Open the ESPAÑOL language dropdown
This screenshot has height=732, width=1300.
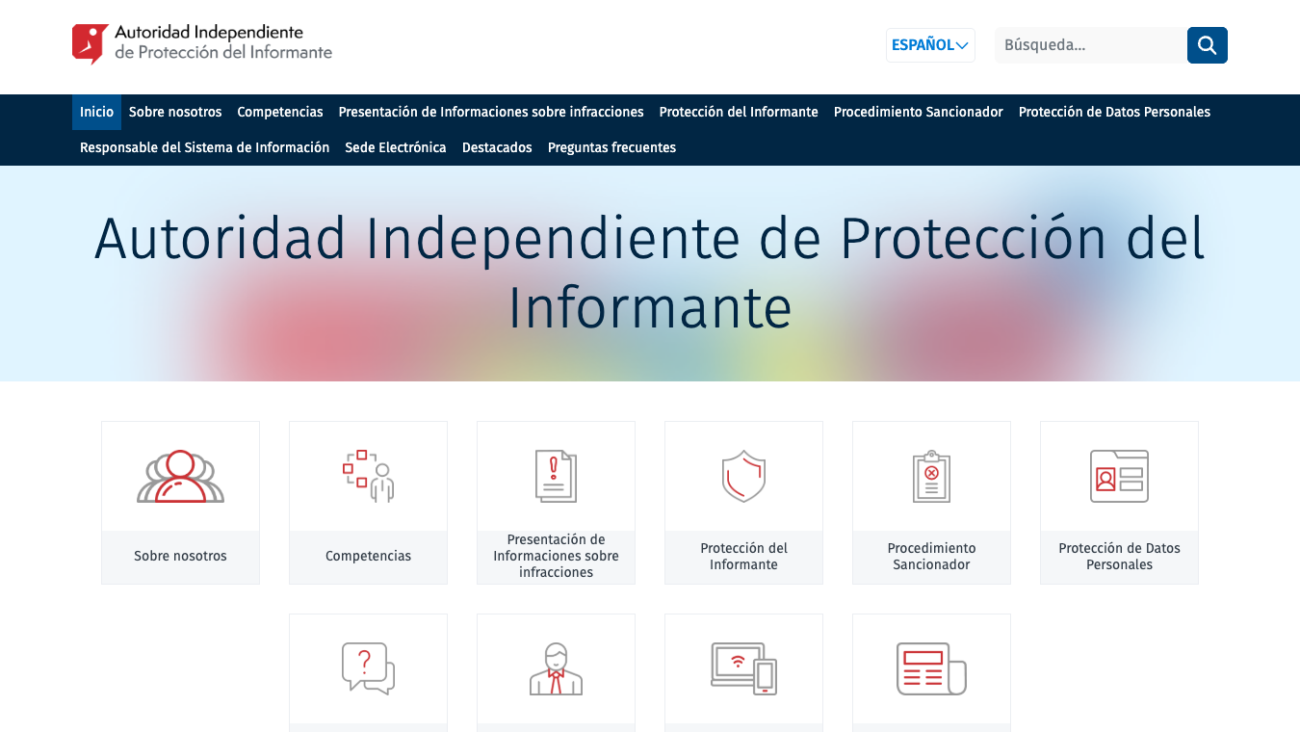coord(929,44)
